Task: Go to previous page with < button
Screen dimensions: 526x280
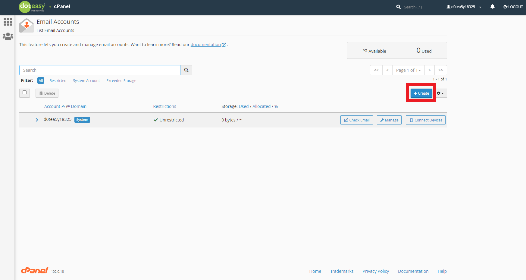Action: pos(387,70)
